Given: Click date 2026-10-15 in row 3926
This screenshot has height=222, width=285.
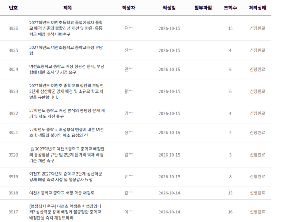Looking at the screenshot, I should (169, 28).
